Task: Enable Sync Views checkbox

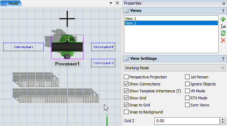Action: point(187,105)
